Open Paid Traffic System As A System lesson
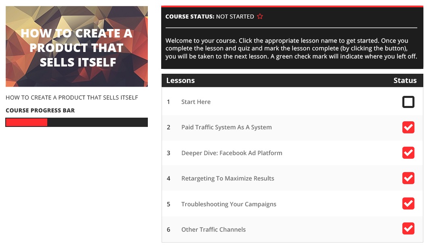The width and height of the screenshot is (429, 249). pyautogui.click(x=226, y=127)
